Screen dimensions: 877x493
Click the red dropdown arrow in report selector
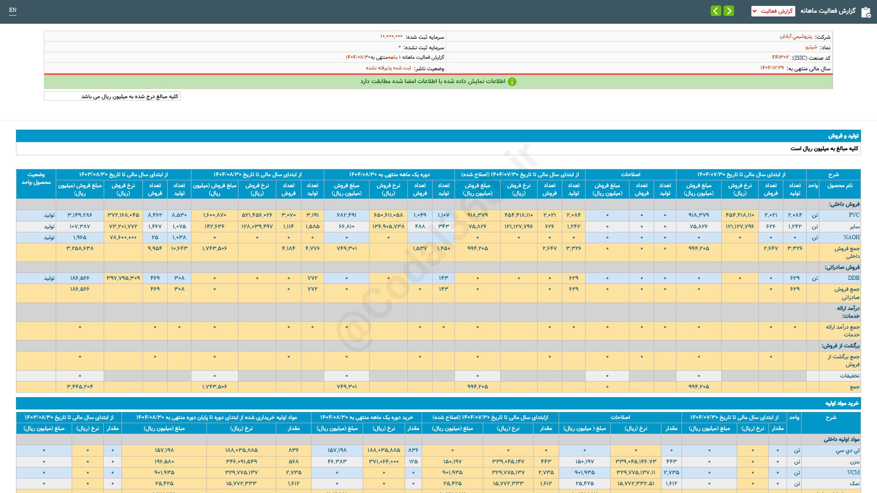coord(755,11)
